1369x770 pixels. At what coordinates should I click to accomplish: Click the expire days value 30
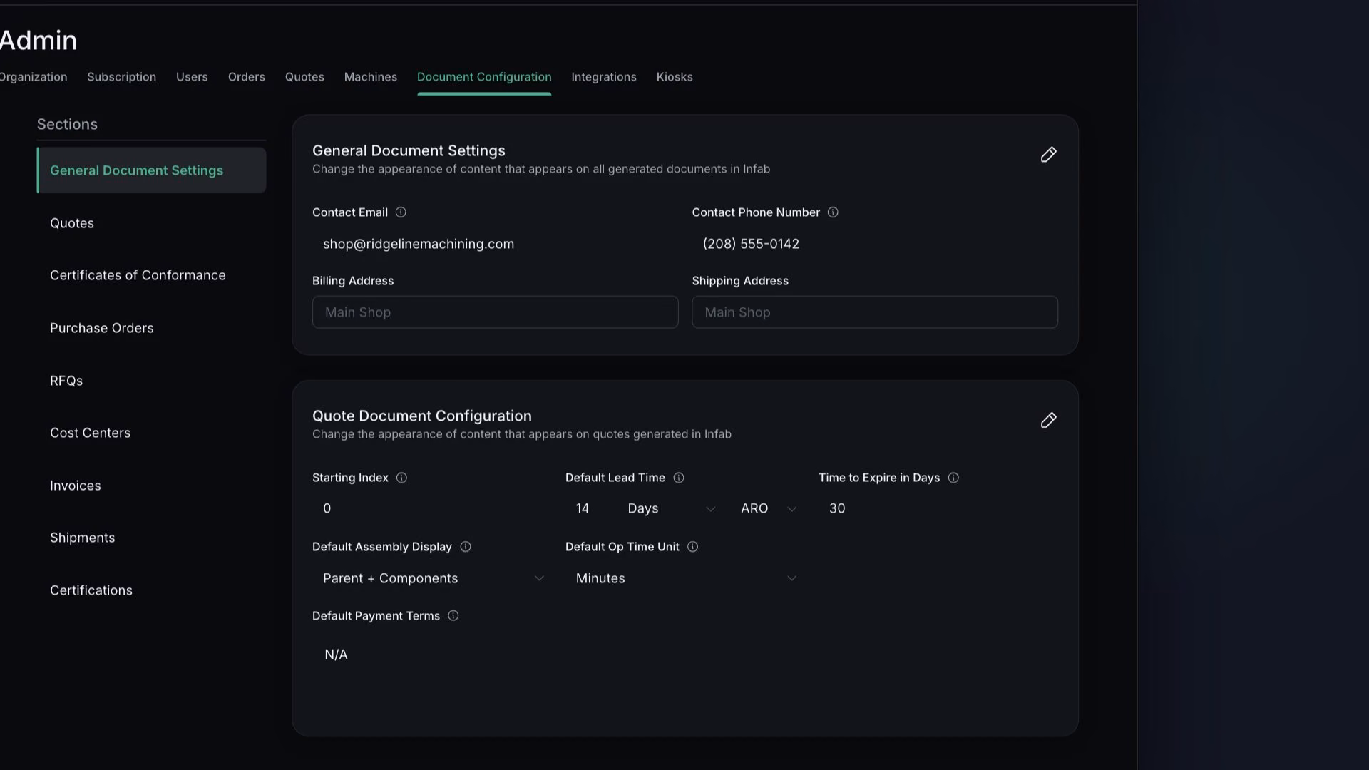click(837, 508)
